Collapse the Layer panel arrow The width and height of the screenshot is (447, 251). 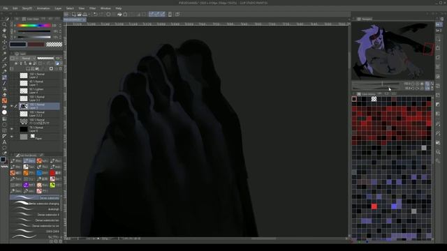[13, 54]
